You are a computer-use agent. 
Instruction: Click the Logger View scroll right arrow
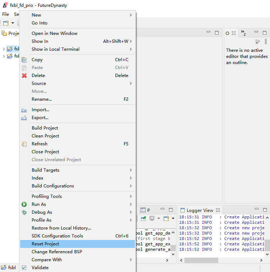(261, 260)
